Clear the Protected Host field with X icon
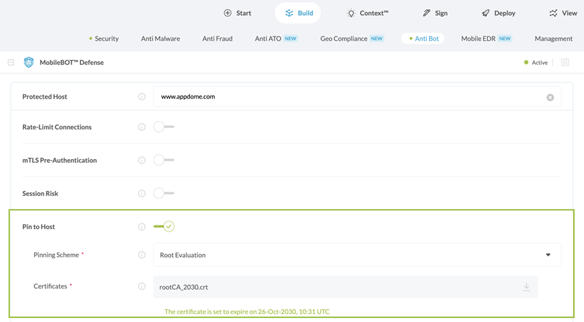Viewport: 584px width, 322px height. (x=550, y=97)
